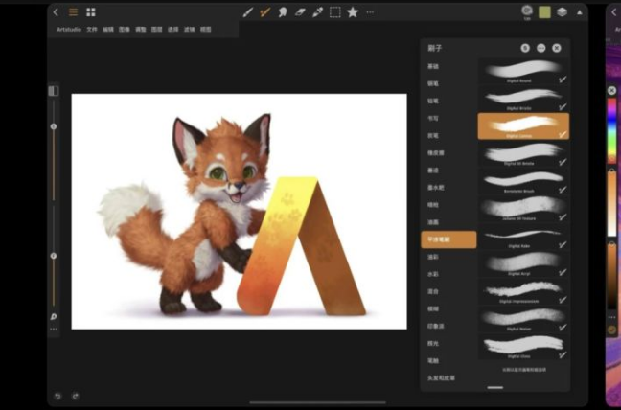Select the orange paintbrush tool
621x410 pixels.
point(265,12)
